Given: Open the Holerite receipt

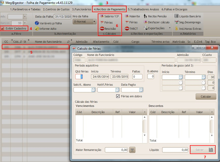Looking at the screenshot, I should tap(132, 16).
